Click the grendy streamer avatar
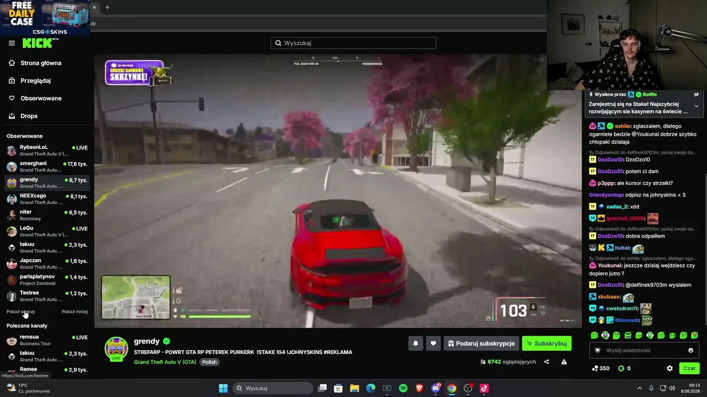Image resolution: width=707 pixels, height=397 pixels. click(117, 348)
